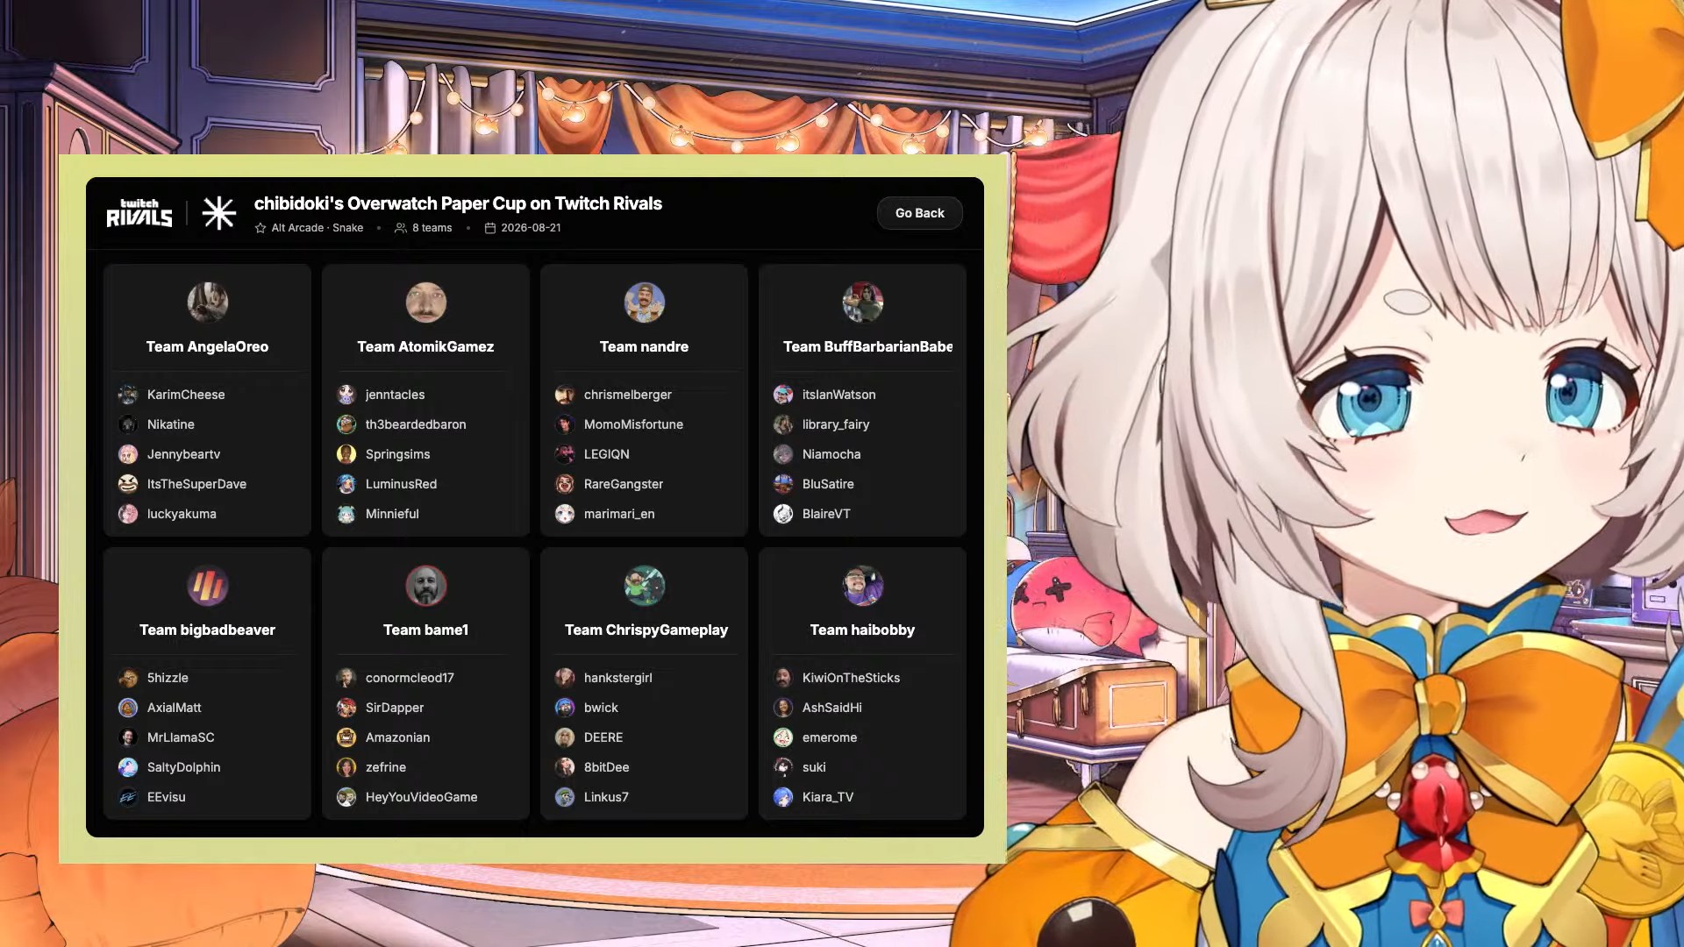This screenshot has height=947, width=1684.
Task: Select the chrismelberger avatar icon
Action: pos(565,395)
